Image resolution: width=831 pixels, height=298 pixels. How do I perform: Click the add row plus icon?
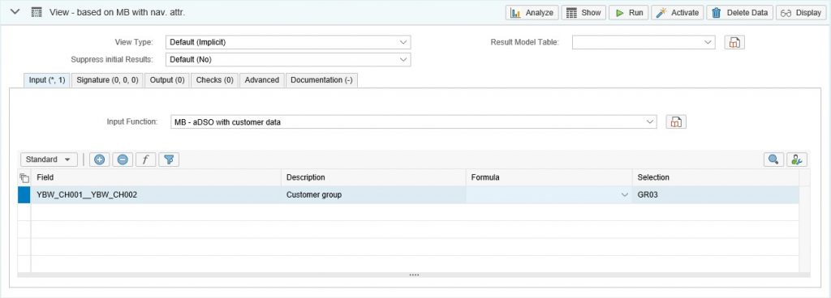[99, 160]
